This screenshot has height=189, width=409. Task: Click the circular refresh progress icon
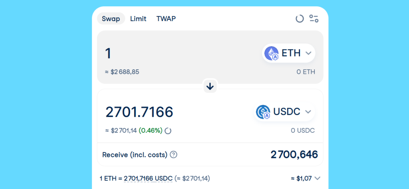click(300, 18)
